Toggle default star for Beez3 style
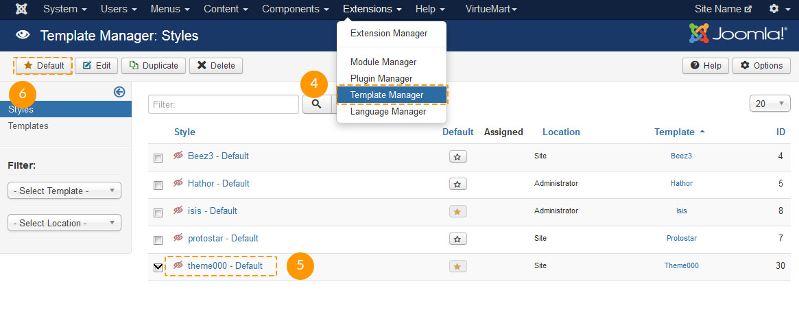Image resolution: width=799 pixels, height=310 pixels. click(457, 157)
